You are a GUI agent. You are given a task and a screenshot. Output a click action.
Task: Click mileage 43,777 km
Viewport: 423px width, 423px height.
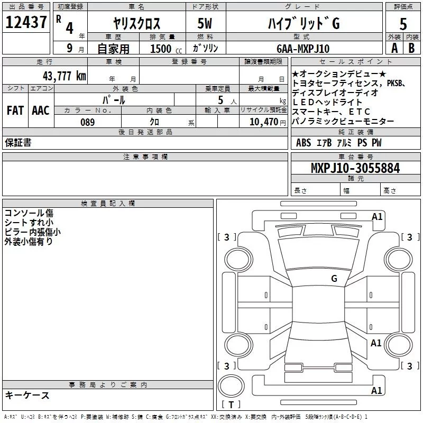(65, 76)
